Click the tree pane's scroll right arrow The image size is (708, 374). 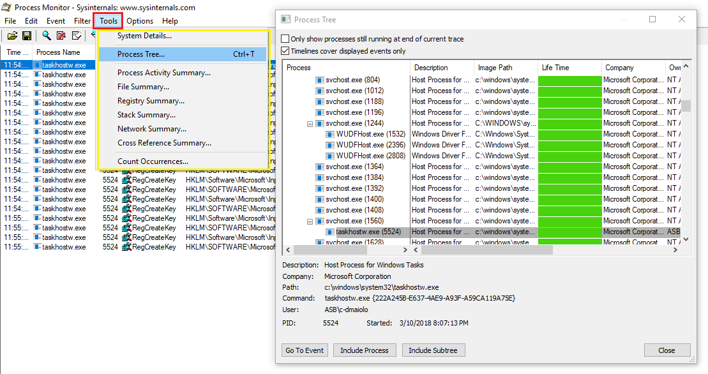(x=405, y=250)
